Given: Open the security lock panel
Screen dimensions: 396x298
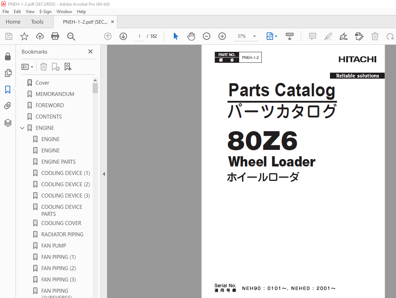Looking at the screenshot, I should coord(8,56).
